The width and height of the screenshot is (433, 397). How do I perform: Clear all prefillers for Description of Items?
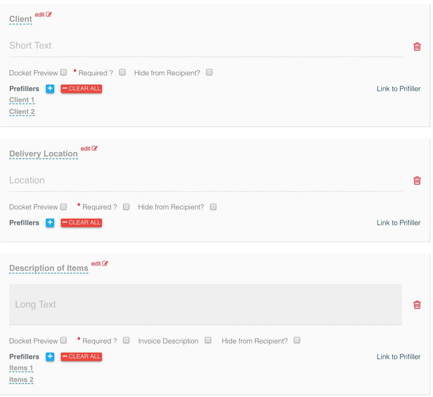[81, 357]
